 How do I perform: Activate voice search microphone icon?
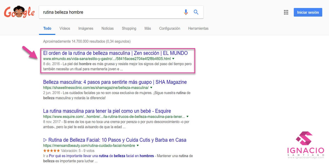(186, 12)
